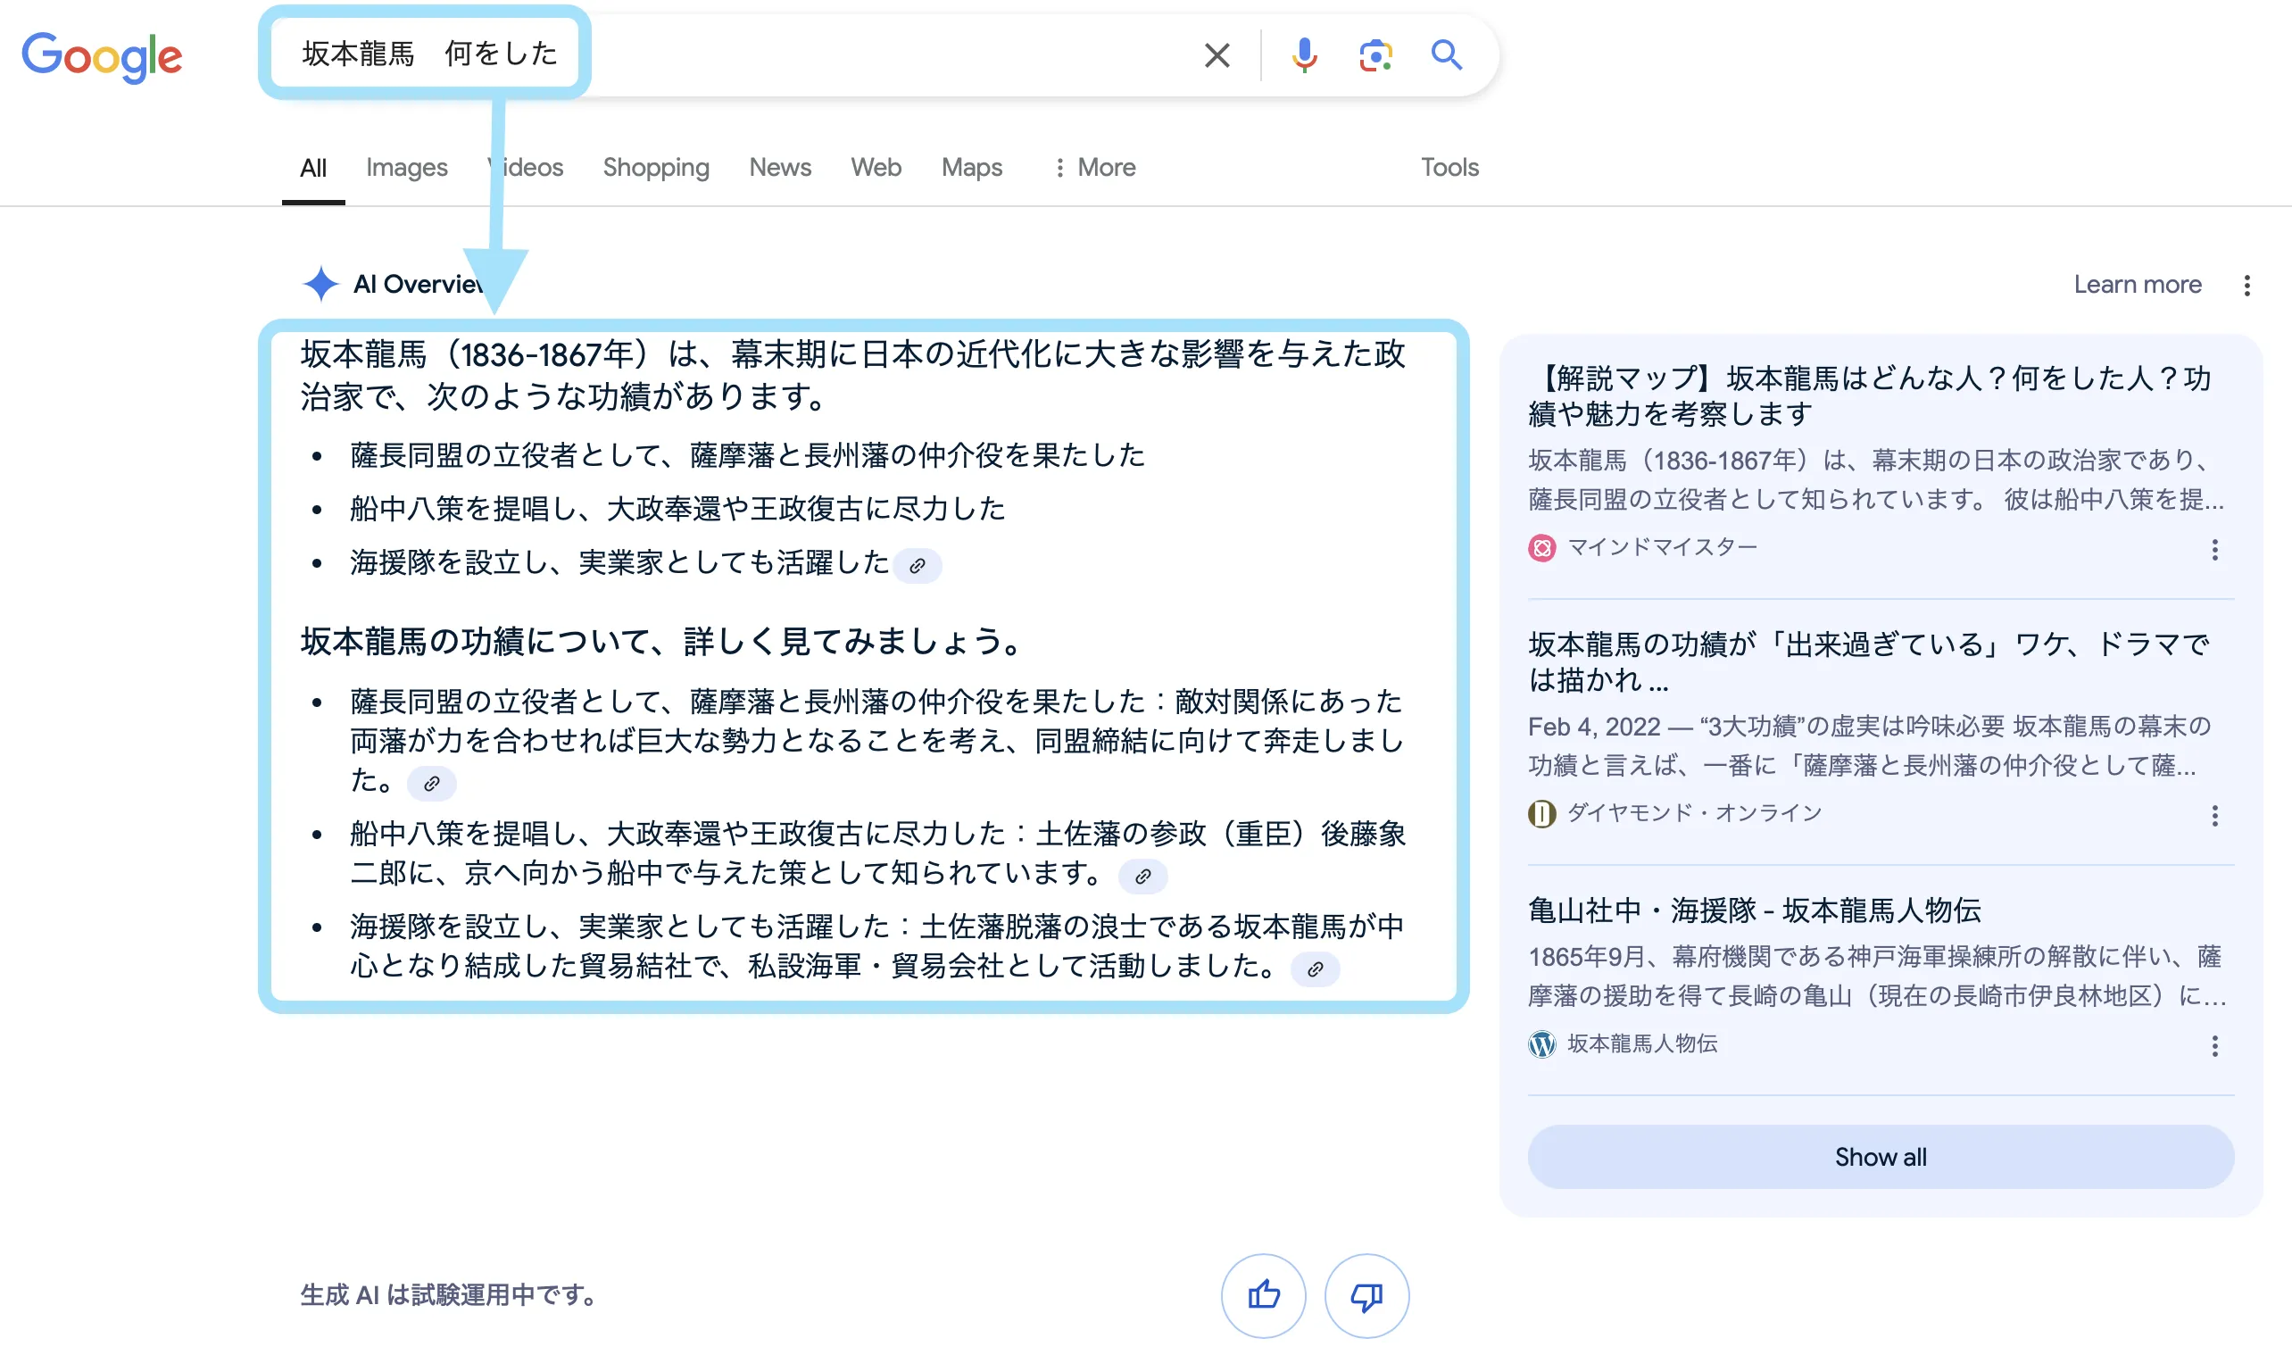Click the 1865年9月 snippet text
This screenshot has width=2292, height=1355.
point(1876,977)
